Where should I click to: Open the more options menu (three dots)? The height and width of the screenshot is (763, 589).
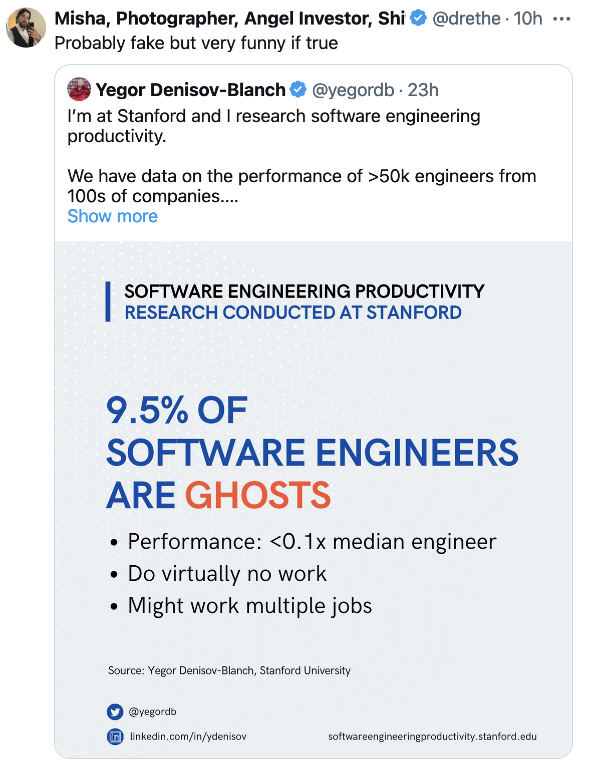pyautogui.click(x=561, y=19)
